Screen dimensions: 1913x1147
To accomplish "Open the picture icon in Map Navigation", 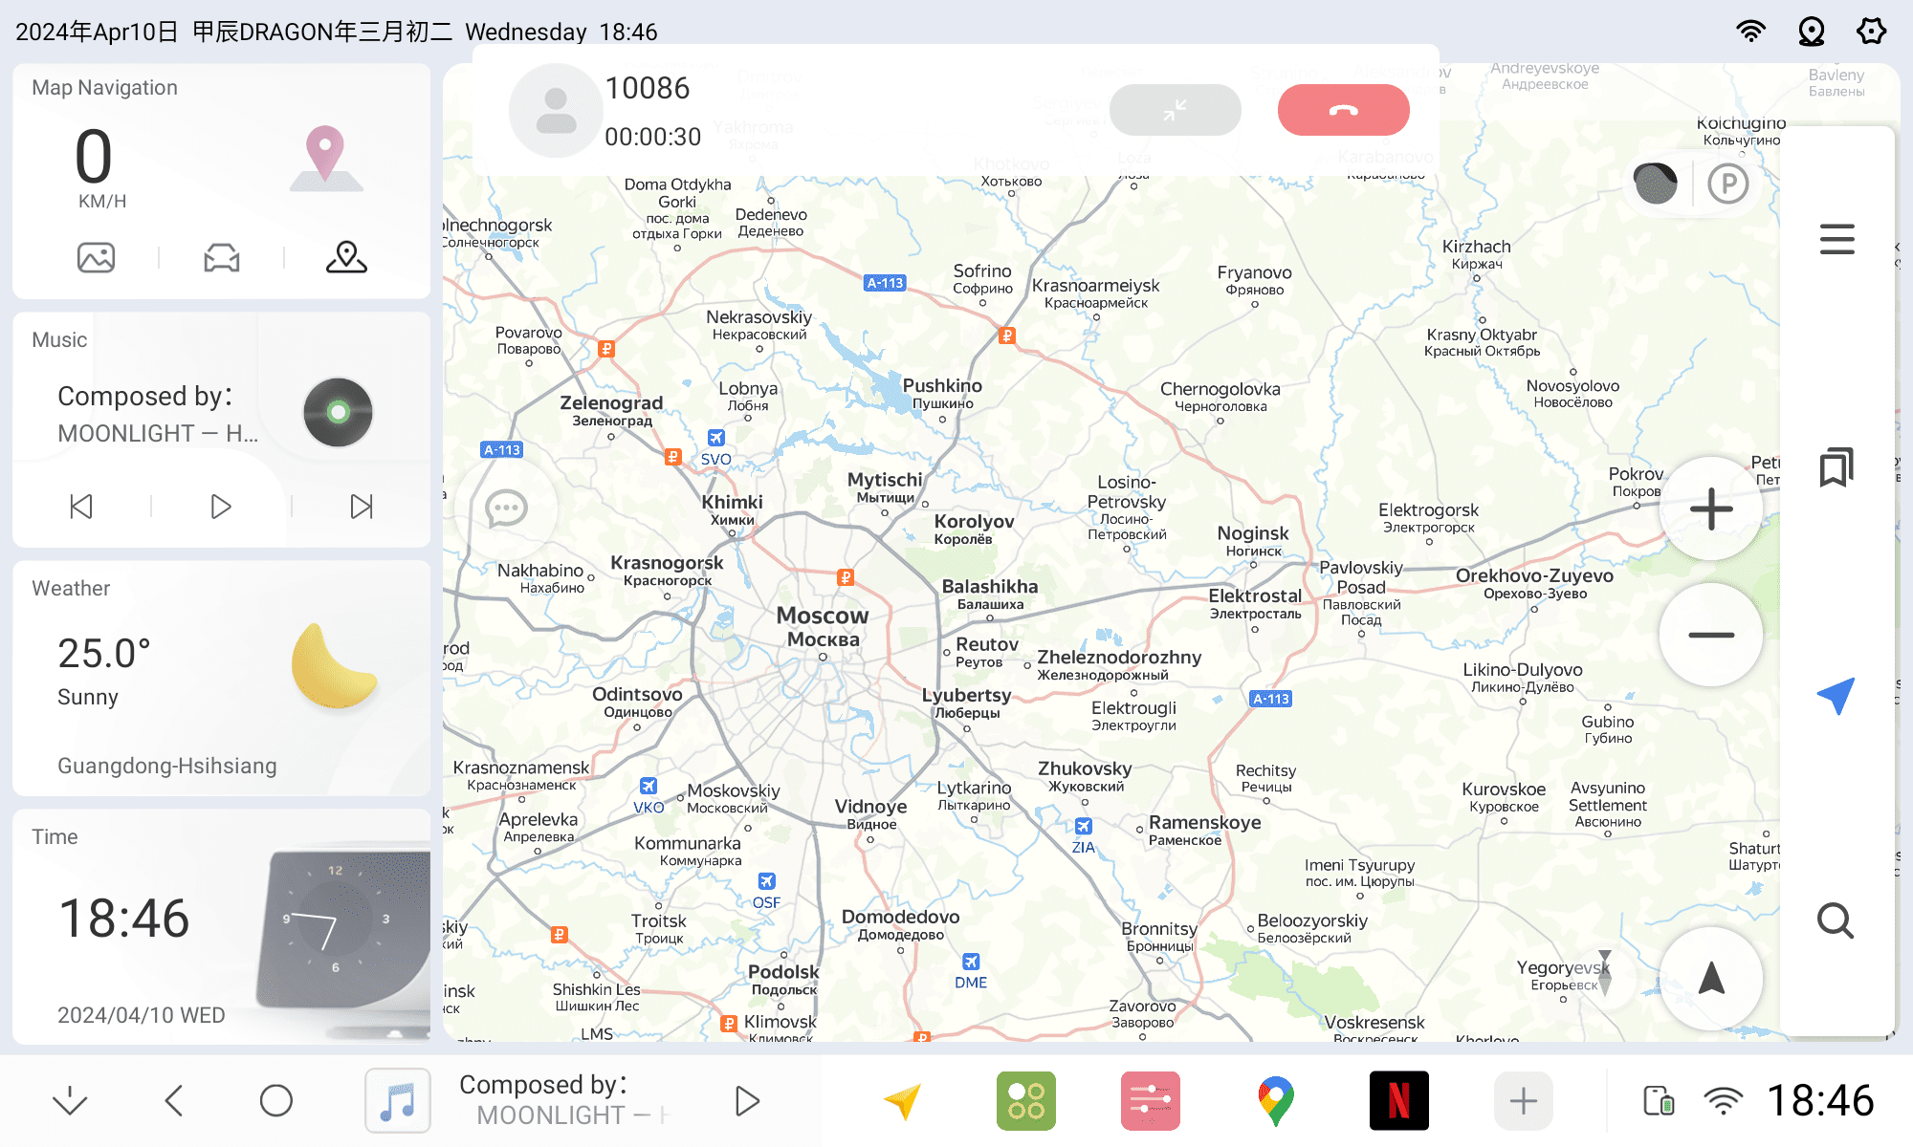I will 96,257.
